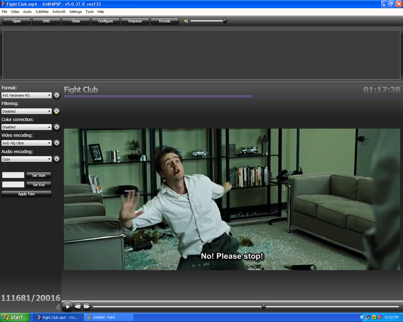
Task: Open Format settings gear icon
Action: click(x=57, y=96)
